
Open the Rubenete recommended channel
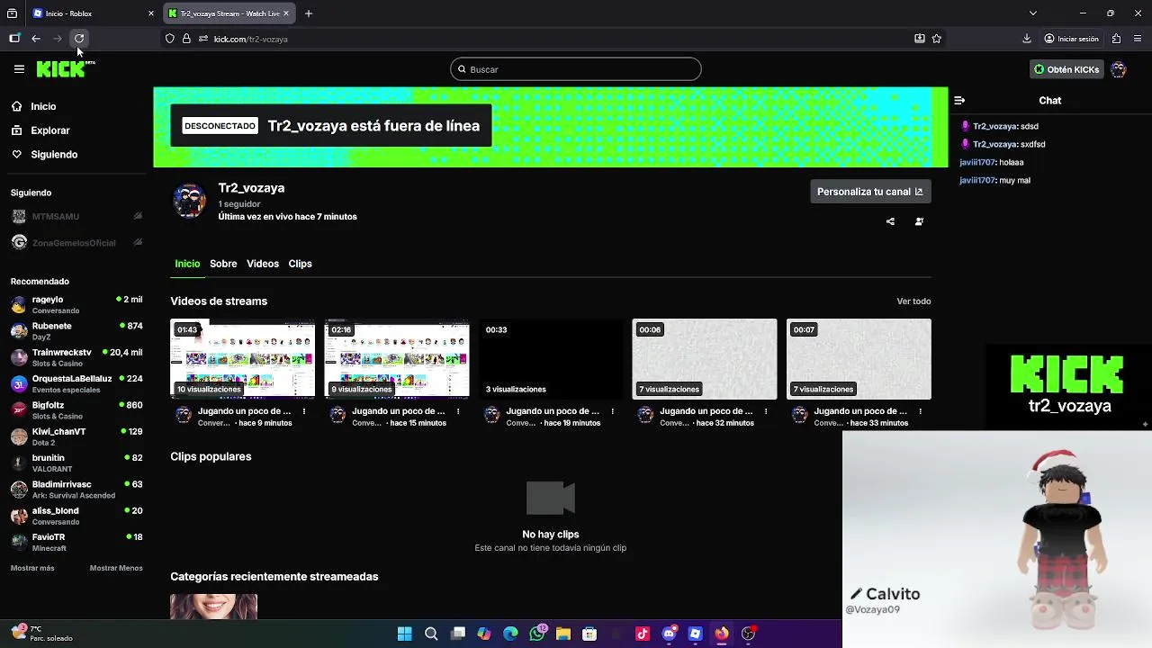76,330
